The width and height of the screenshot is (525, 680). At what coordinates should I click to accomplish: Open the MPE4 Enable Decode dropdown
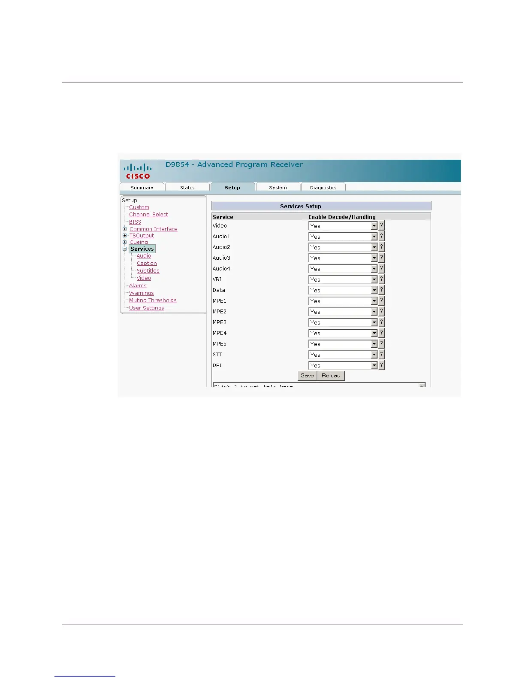coord(343,333)
